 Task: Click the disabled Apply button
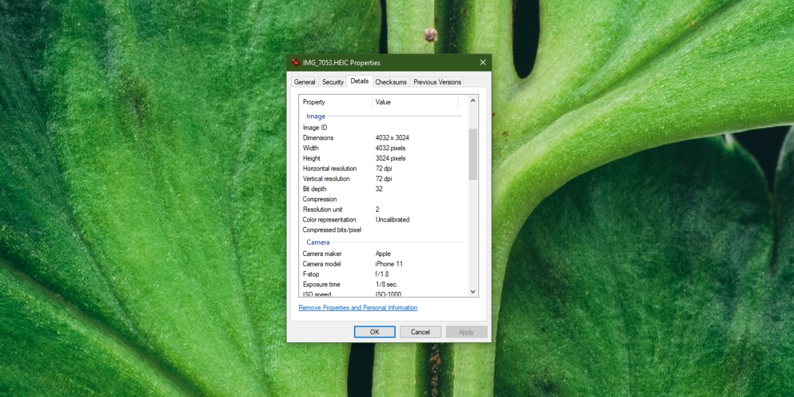tap(466, 331)
